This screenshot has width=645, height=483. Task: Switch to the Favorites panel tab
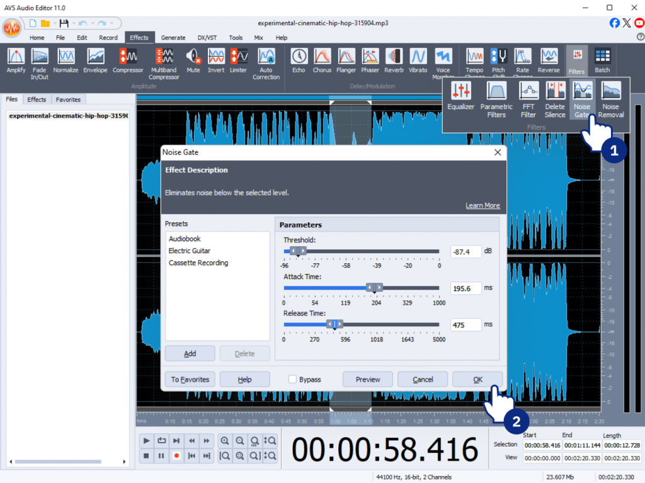pos(68,99)
